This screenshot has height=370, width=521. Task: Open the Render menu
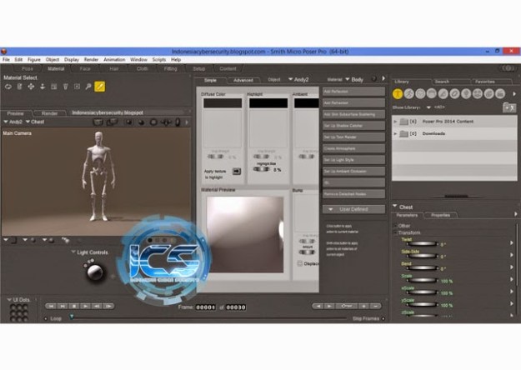[91, 60]
